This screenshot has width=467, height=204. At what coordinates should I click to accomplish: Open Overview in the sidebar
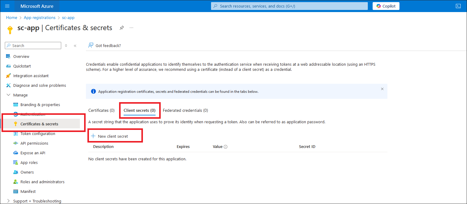pyautogui.click(x=21, y=56)
